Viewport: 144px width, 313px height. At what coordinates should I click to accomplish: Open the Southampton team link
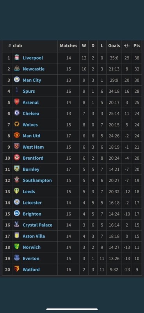tap(37, 180)
